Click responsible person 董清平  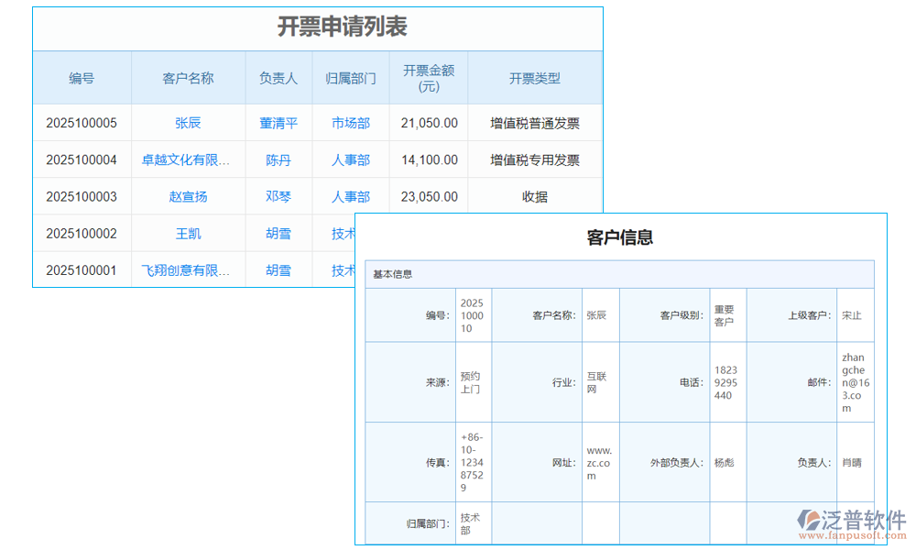(278, 123)
